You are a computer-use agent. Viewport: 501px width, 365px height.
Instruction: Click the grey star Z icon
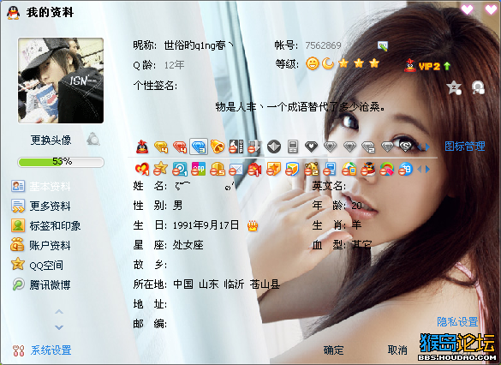[454, 87]
